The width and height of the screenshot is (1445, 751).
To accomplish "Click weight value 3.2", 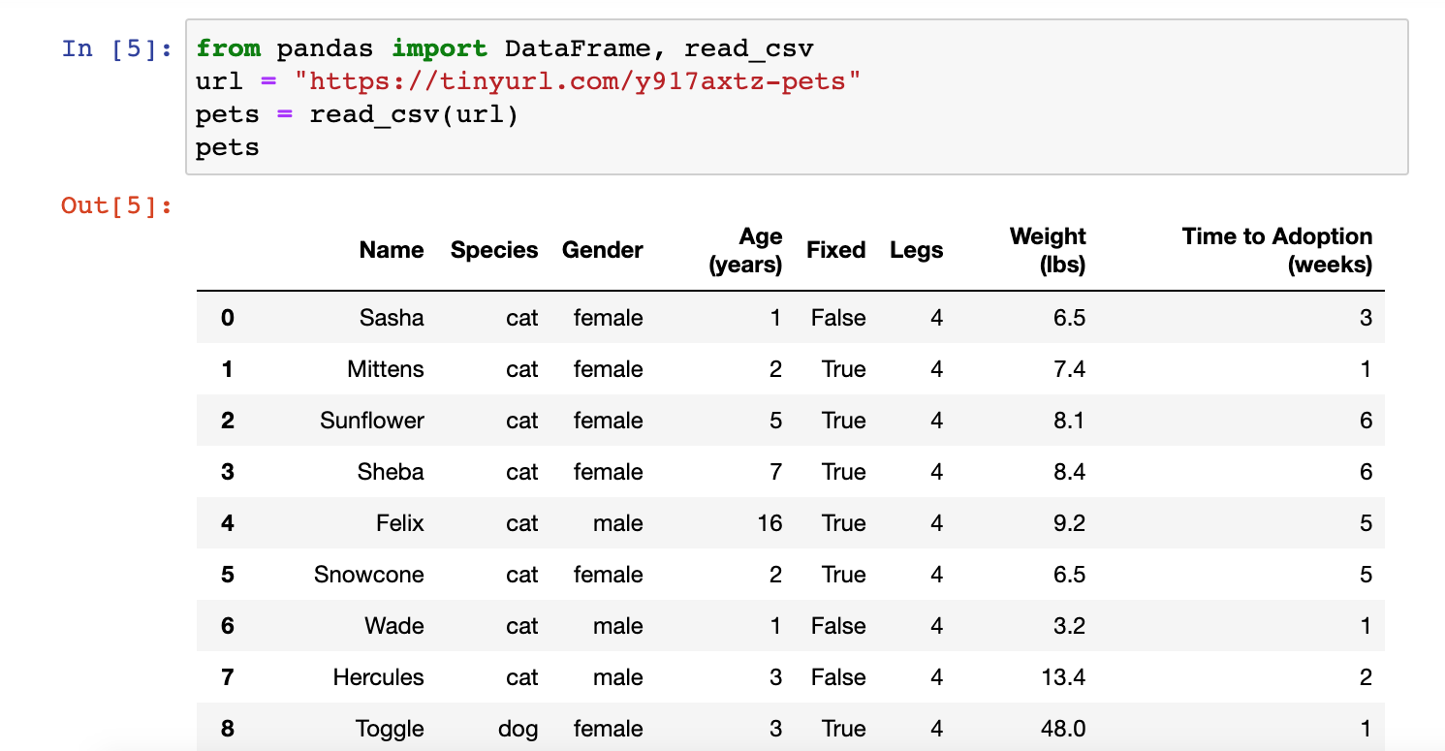I will pos(1069,626).
